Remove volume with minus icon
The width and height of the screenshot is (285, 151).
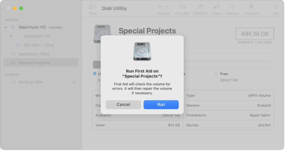coord(168,7)
